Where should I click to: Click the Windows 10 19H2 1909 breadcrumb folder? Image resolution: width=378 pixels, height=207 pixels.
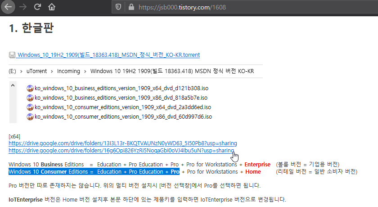click(x=172, y=71)
